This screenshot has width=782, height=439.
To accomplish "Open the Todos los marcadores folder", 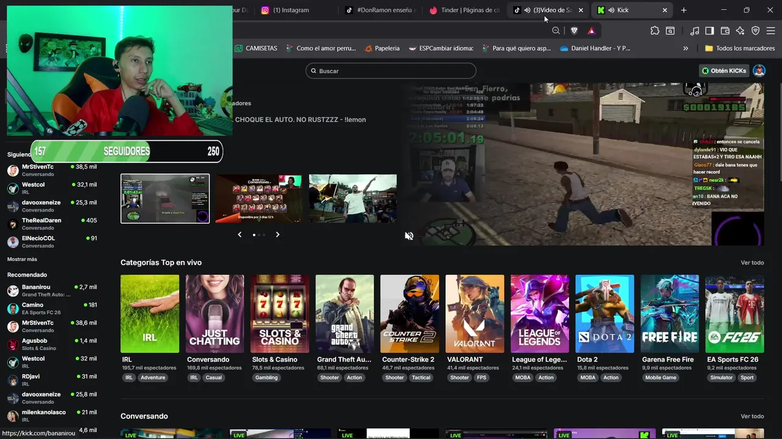I will (x=739, y=48).
